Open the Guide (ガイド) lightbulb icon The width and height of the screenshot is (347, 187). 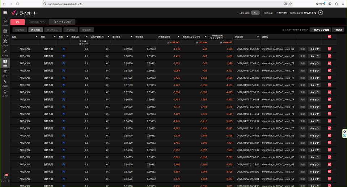pos(5,93)
